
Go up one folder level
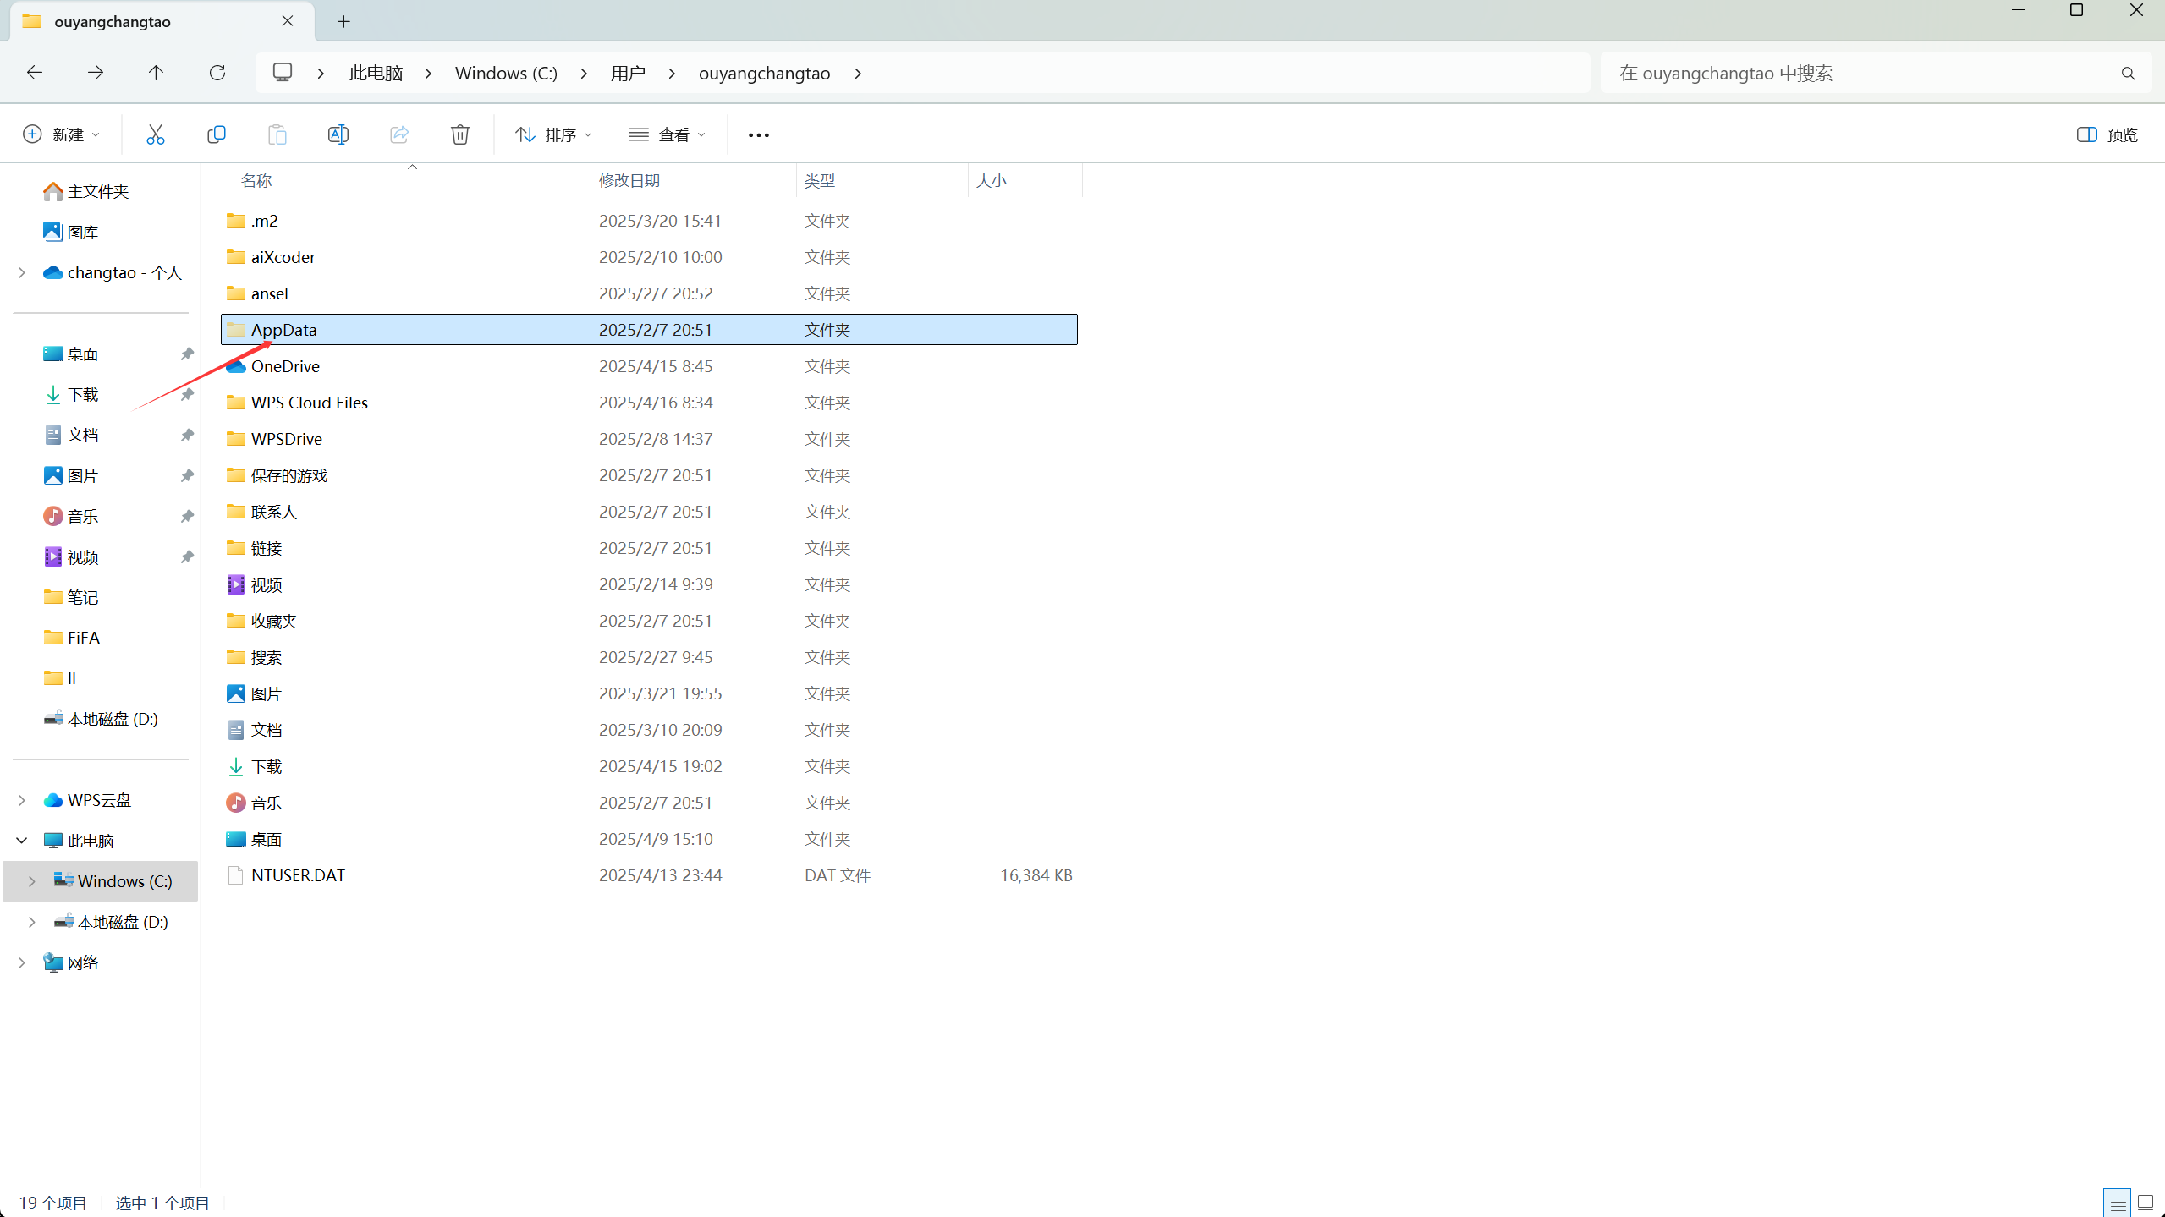156,73
